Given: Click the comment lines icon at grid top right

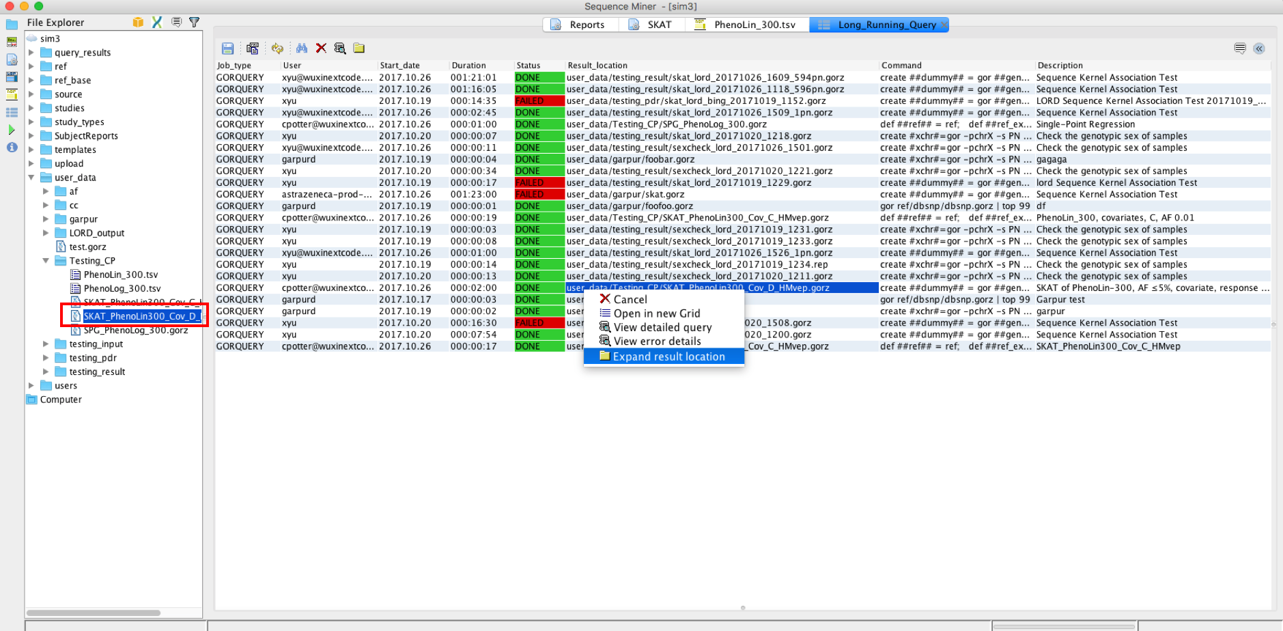Looking at the screenshot, I should (x=1240, y=48).
